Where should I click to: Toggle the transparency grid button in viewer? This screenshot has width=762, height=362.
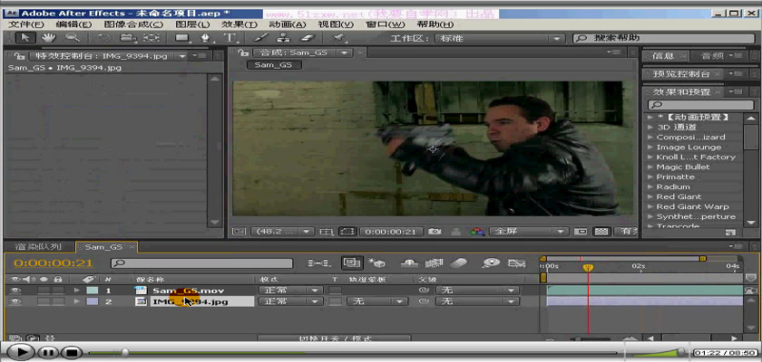(x=602, y=232)
